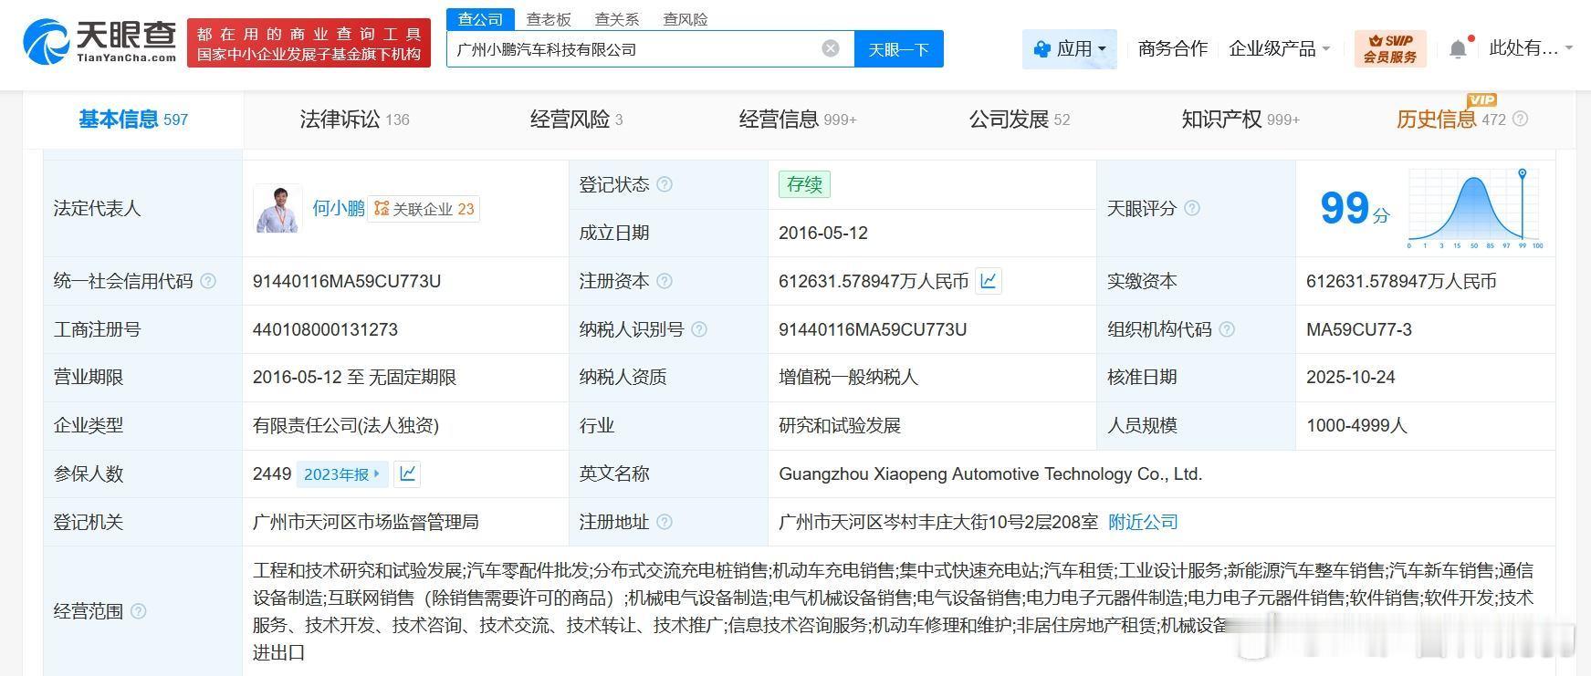Click the 天眼评分 distribution chart
Image resolution: width=1591 pixels, height=676 pixels.
coord(1475,208)
